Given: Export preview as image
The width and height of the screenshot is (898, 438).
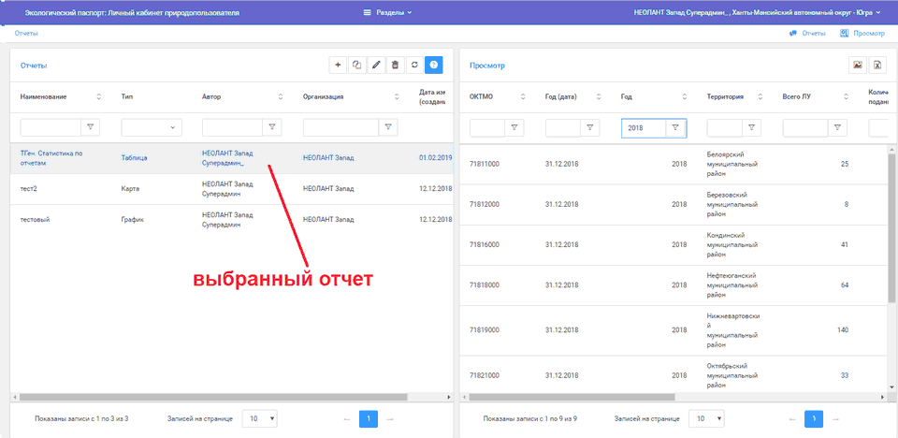Looking at the screenshot, I should [x=858, y=66].
